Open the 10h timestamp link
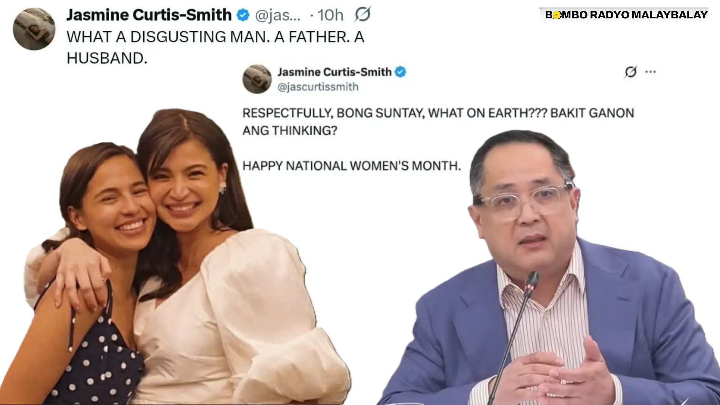 330,15
